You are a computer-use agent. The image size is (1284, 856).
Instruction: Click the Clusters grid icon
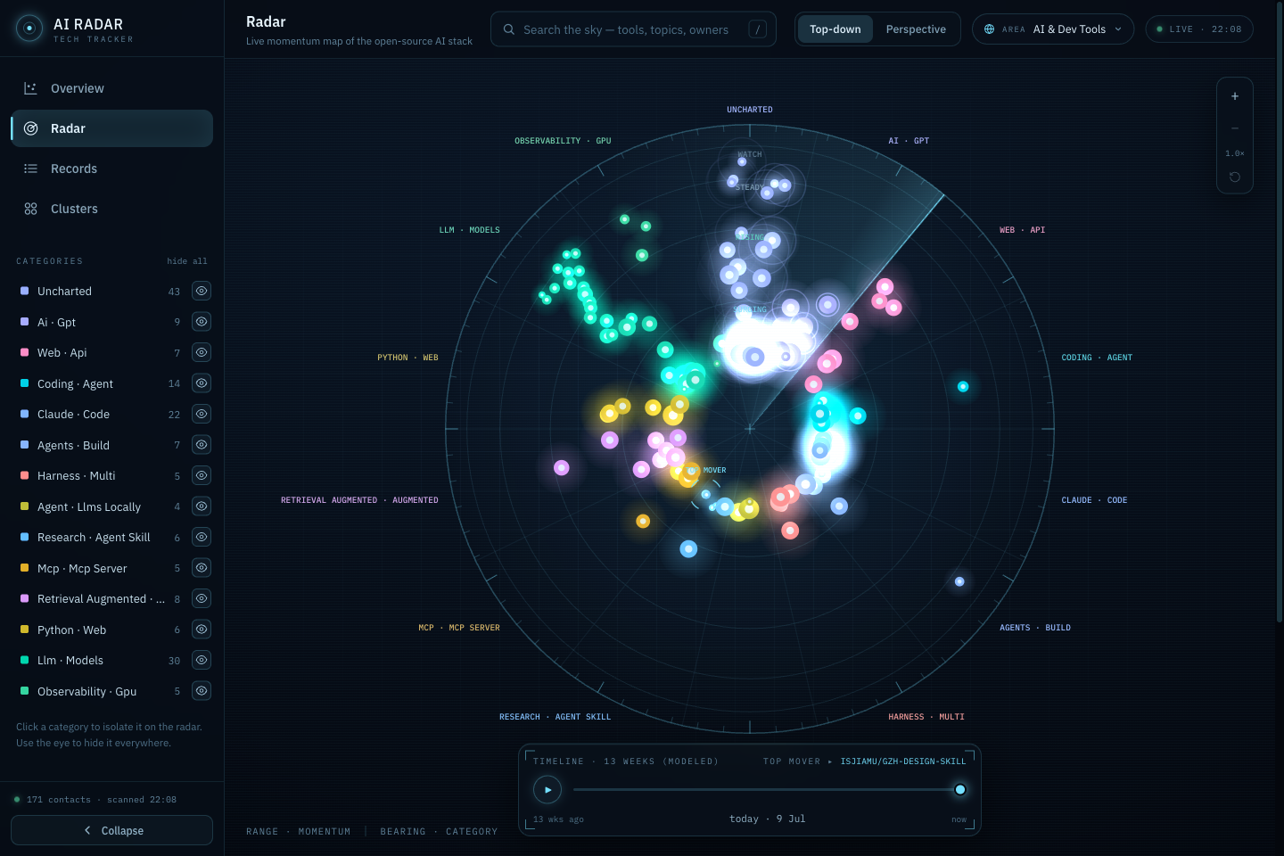pos(30,209)
